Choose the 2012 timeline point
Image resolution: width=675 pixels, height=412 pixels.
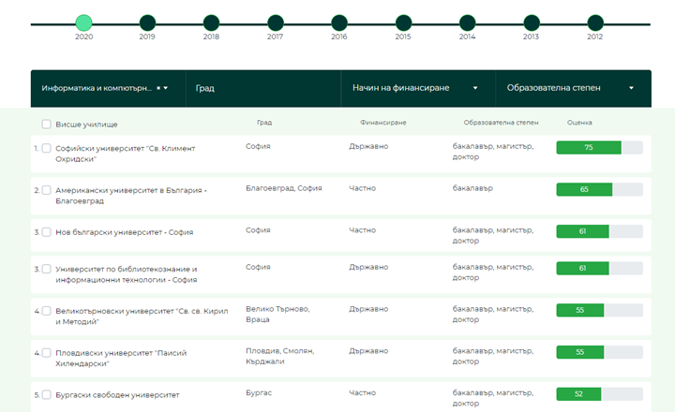[x=594, y=22]
